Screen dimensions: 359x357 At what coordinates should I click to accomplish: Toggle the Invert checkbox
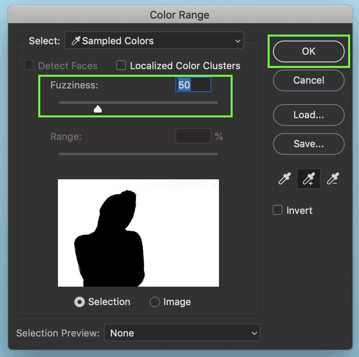[277, 210]
